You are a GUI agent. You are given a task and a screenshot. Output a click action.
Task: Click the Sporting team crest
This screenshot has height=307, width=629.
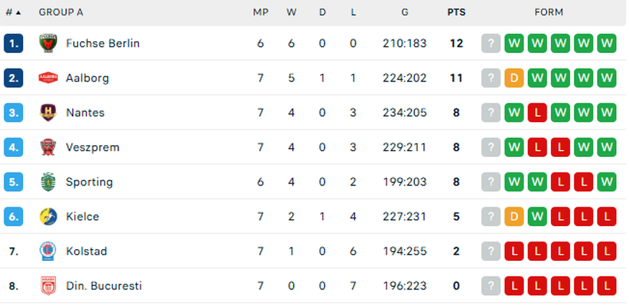[48, 182]
